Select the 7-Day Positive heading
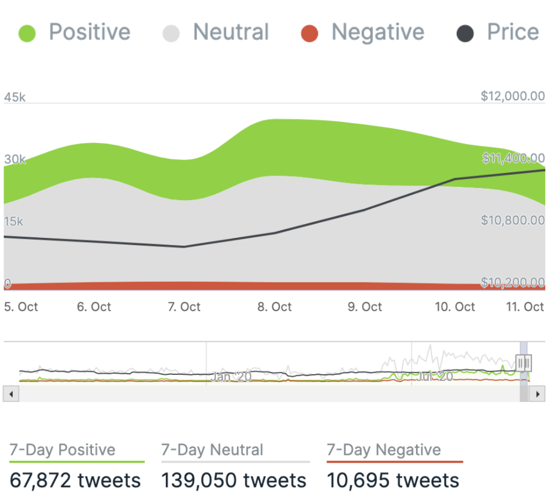This screenshot has width=559, height=501. click(x=63, y=450)
